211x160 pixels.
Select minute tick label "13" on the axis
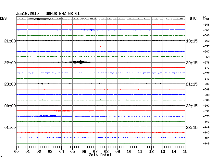(x=163, y=152)
